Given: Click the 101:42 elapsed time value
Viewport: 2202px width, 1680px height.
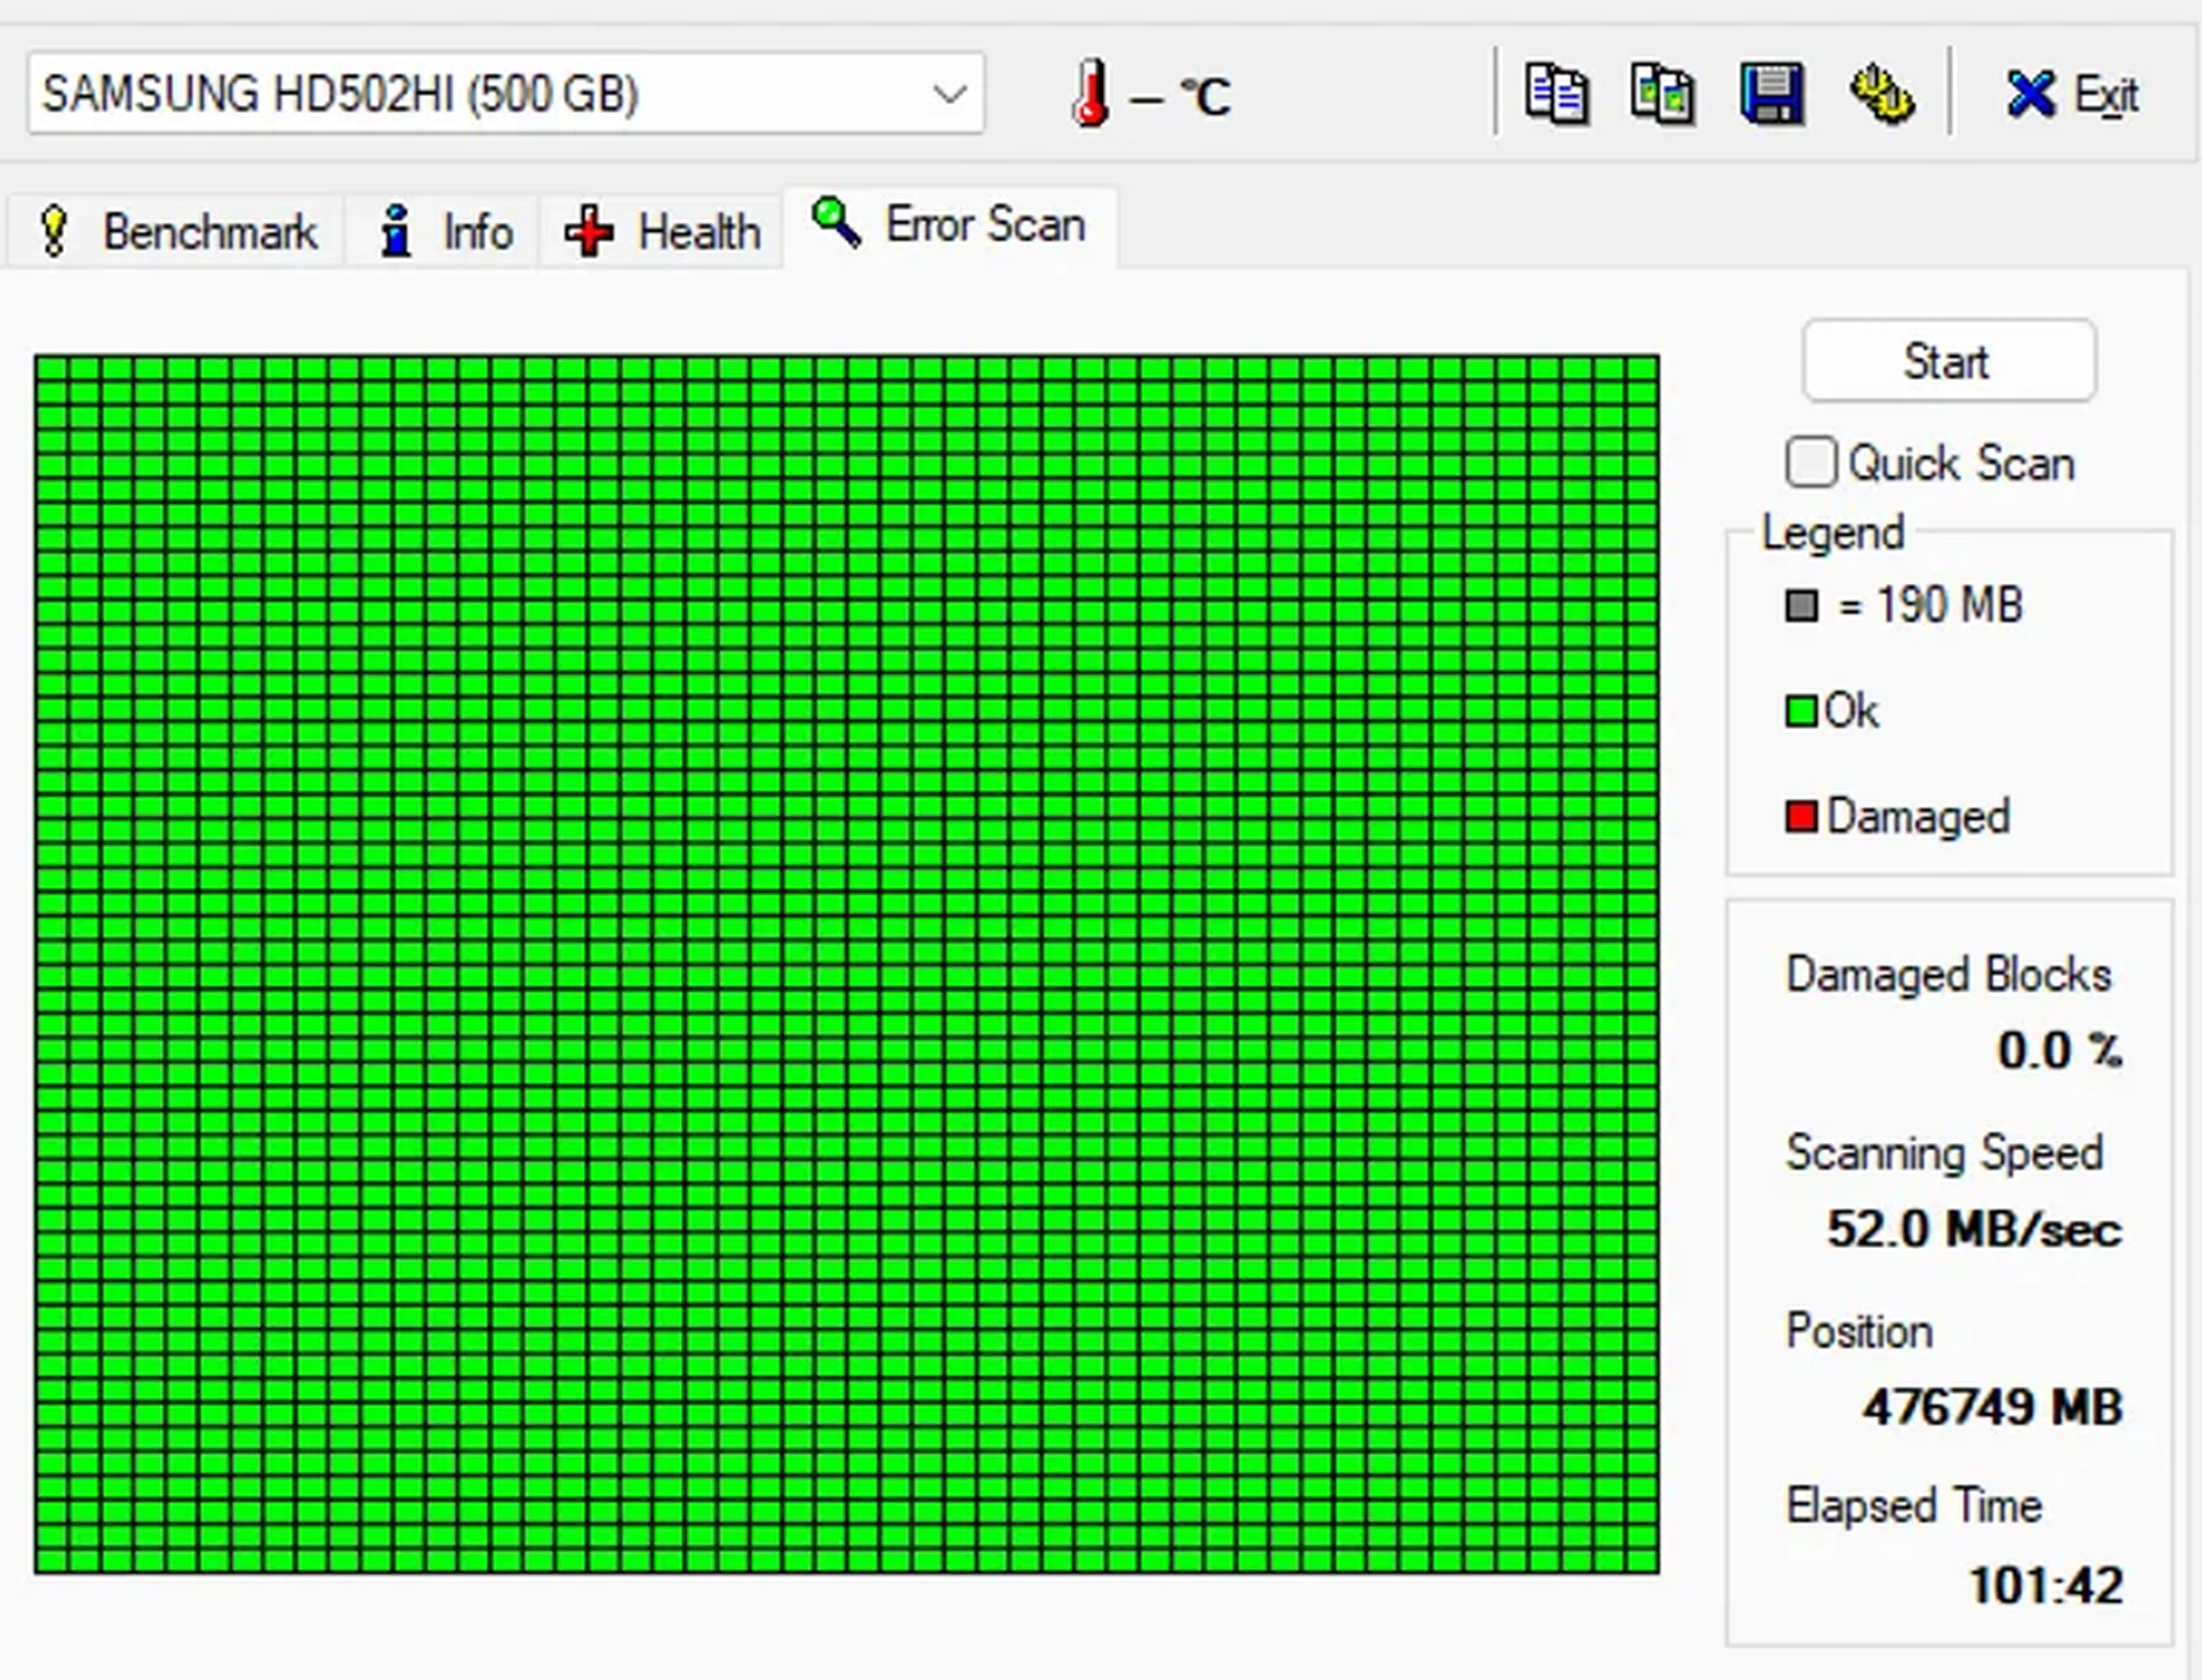Looking at the screenshot, I should [x=2046, y=1586].
